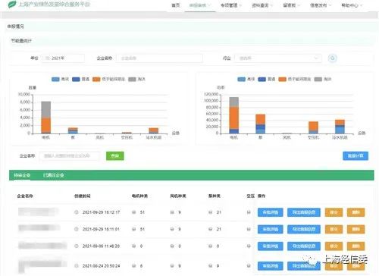Click first blue button in the 11:48:20 row
379x276 pixels.
click(x=270, y=246)
